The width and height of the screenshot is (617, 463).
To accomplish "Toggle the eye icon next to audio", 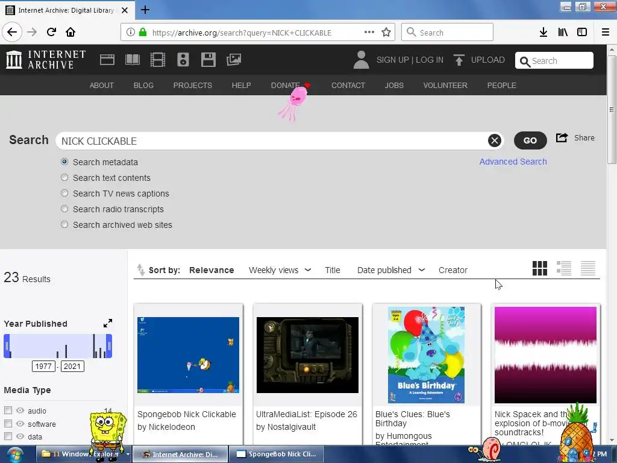I will pos(20,410).
